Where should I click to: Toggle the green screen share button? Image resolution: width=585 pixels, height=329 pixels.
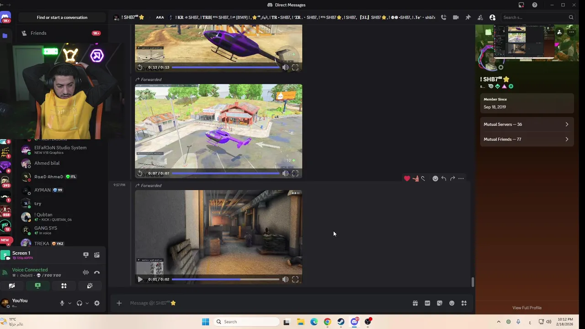[38, 286]
